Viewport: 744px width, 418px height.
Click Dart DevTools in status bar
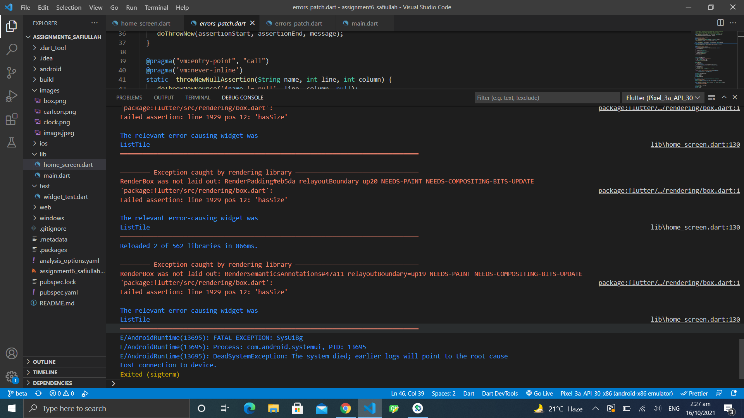tap(499, 393)
